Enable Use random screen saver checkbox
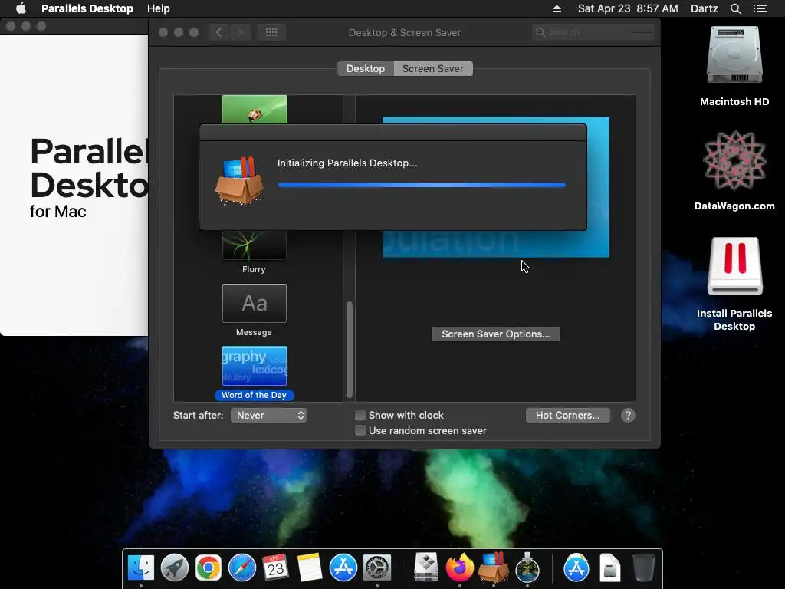 click(360, 430)
